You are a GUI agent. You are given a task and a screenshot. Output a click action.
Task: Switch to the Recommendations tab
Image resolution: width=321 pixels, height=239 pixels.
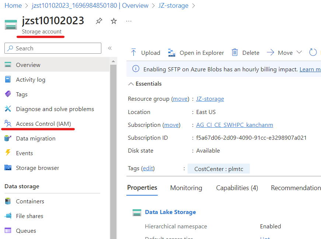coord(296,188)
